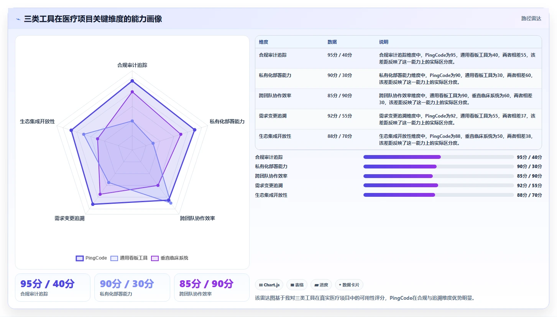Click table value 92分 / 55分
The image size is (557, 317).
340,116
